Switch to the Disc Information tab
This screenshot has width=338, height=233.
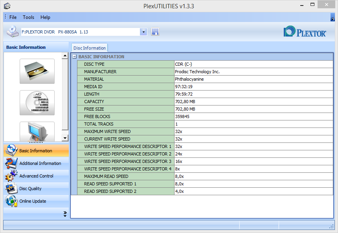pyautogui.click(x=90, y=48)
